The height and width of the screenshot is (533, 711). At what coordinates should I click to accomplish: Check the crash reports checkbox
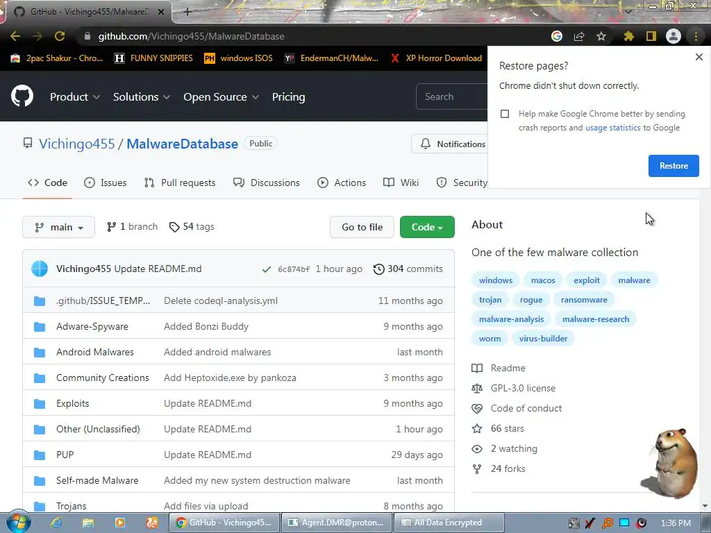pyautogui.click(x=505, y=114)
